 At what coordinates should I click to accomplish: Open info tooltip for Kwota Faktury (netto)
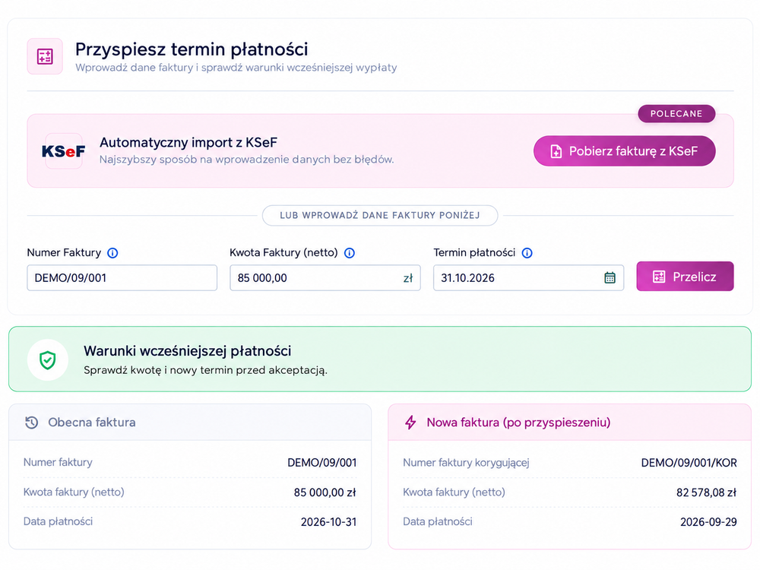click(350, 253)
